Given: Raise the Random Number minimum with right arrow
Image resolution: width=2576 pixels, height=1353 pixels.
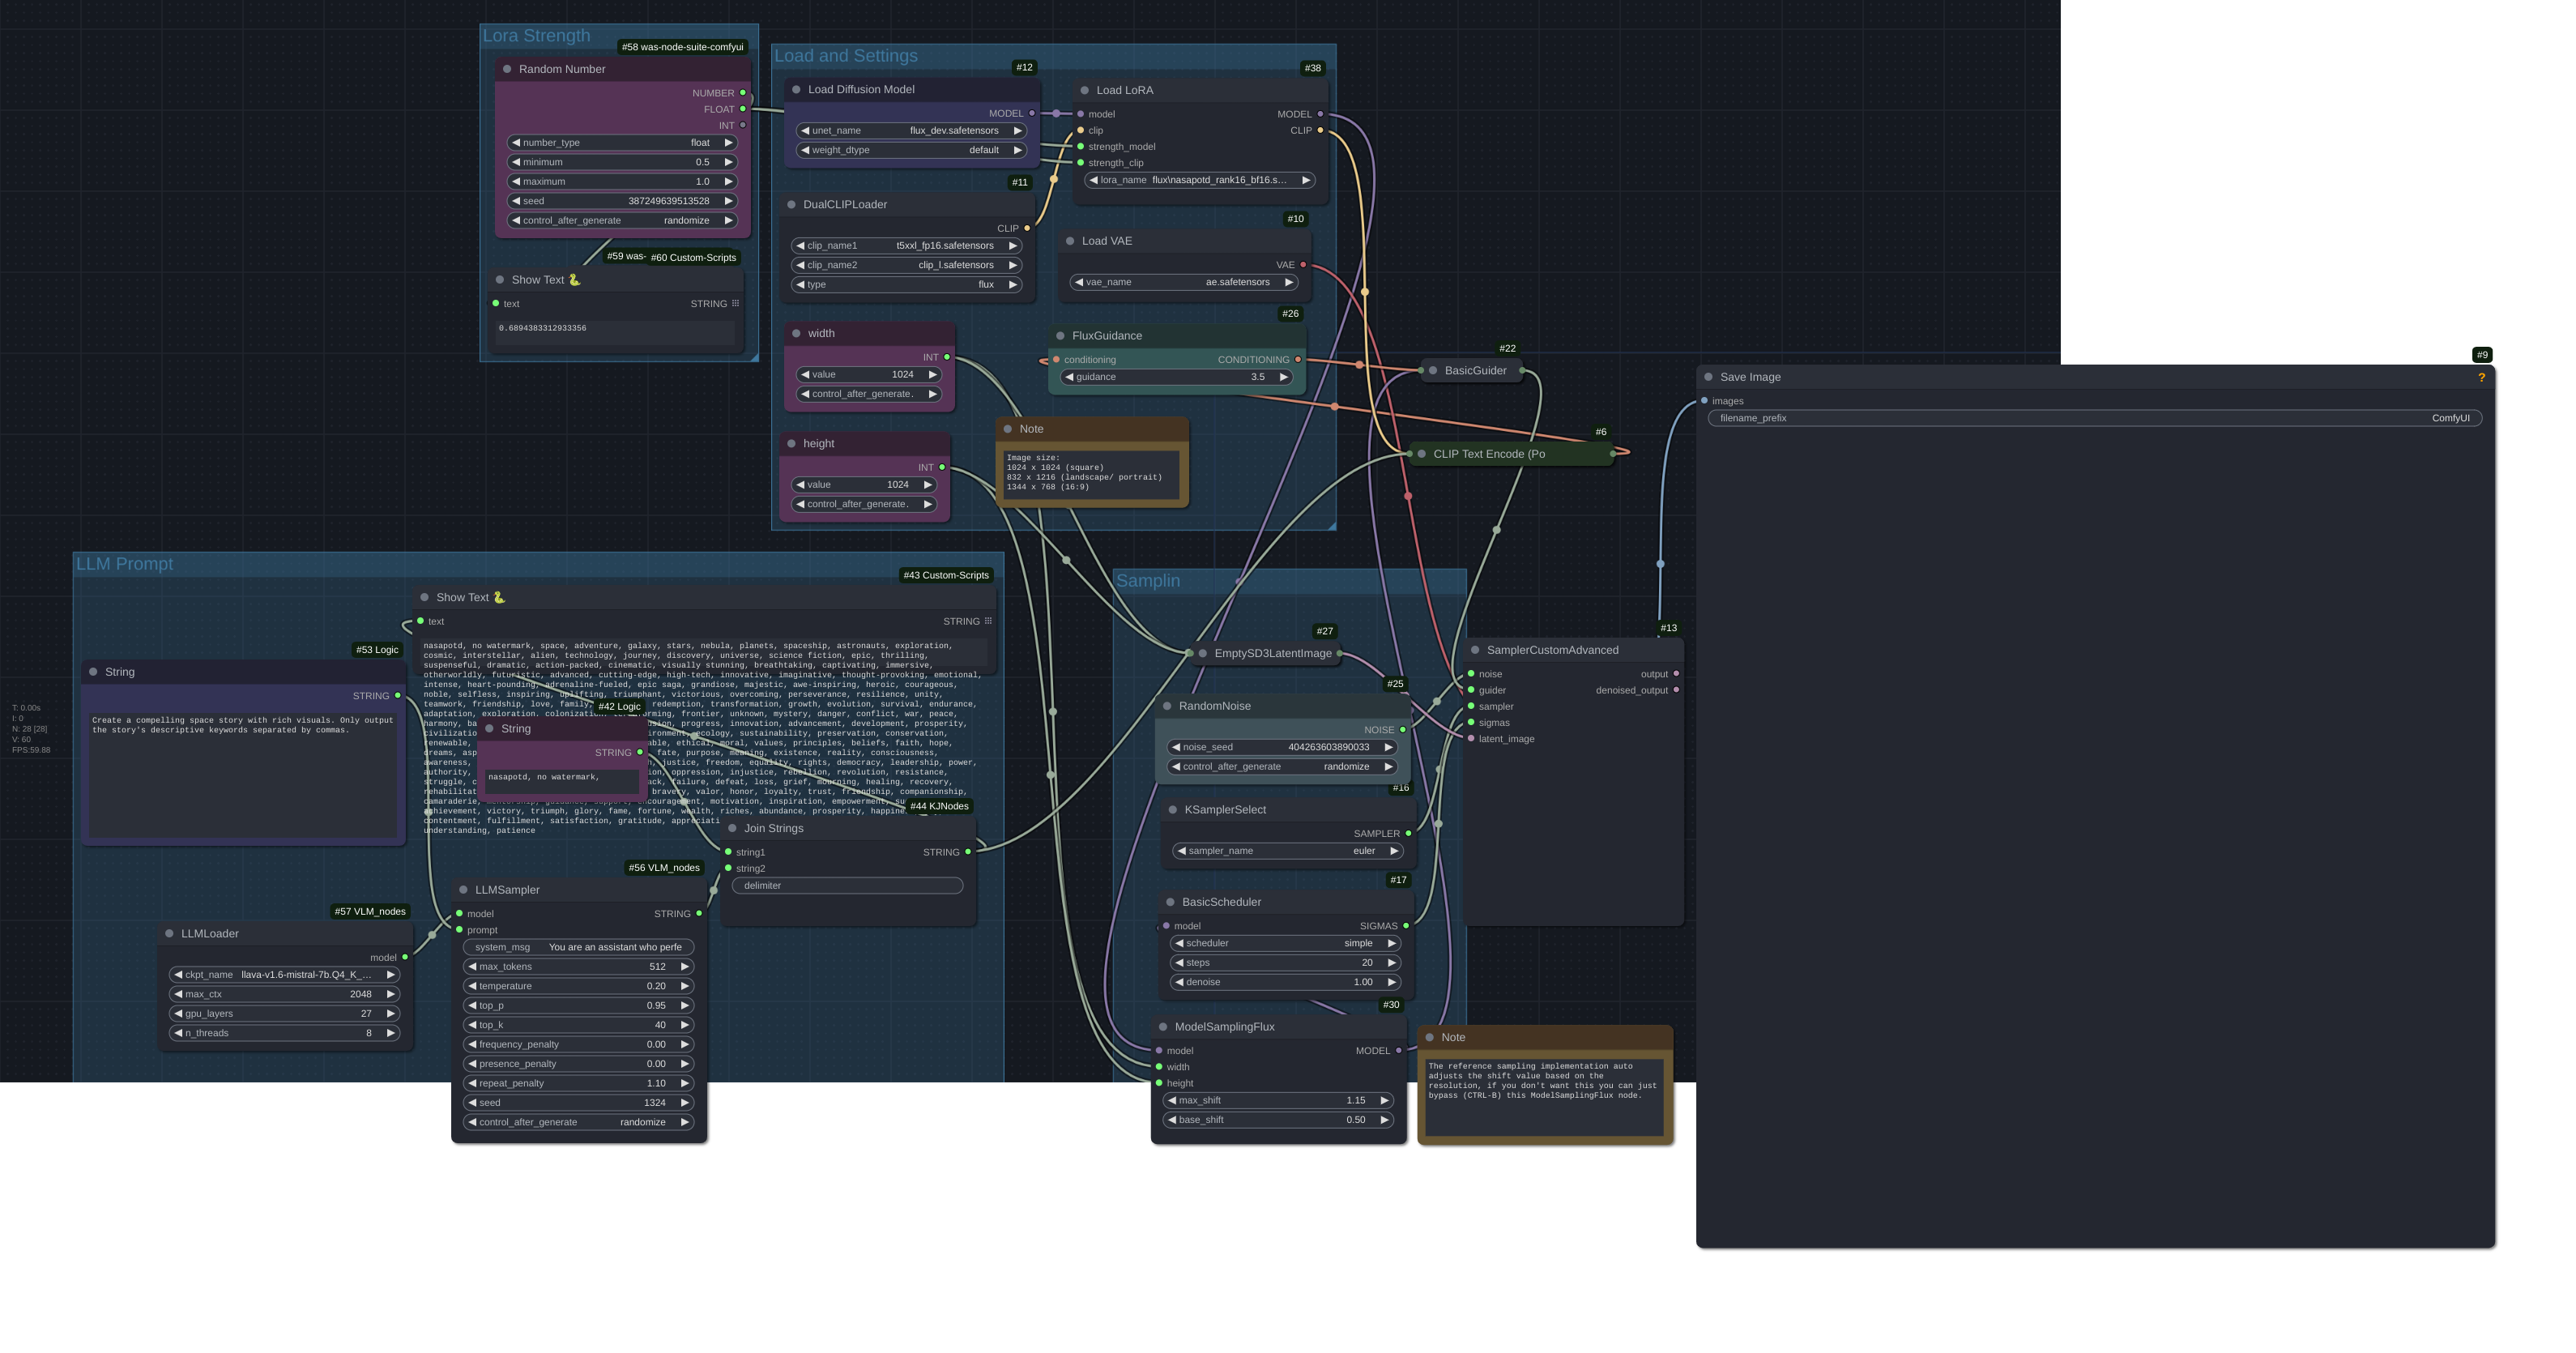Looking at the screenshot, I should point(728,162).
